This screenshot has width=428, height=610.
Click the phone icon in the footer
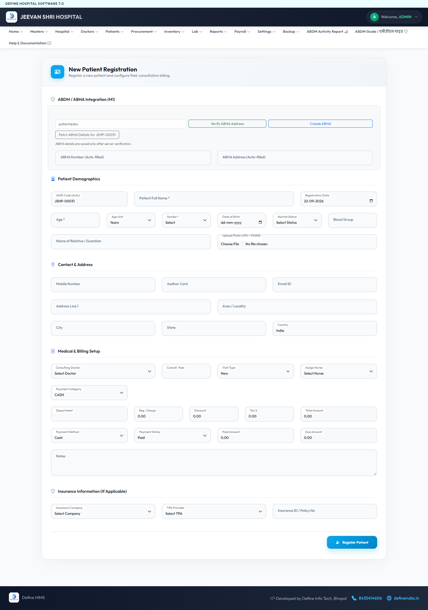[x=354, y=598]
